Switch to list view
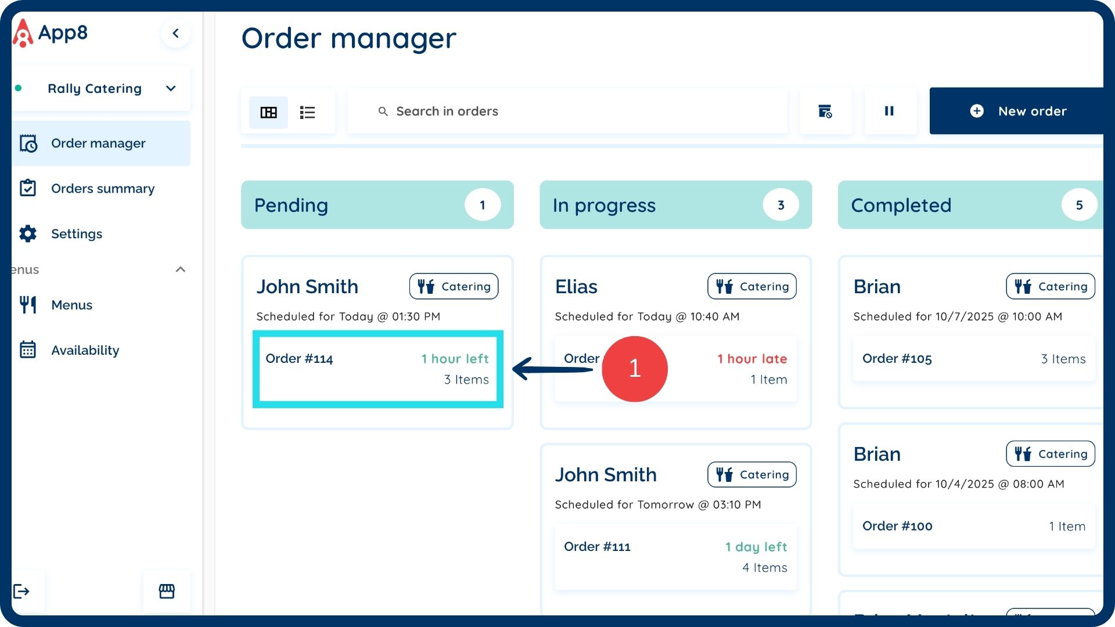1115x627 pixels. pos(307,112)
